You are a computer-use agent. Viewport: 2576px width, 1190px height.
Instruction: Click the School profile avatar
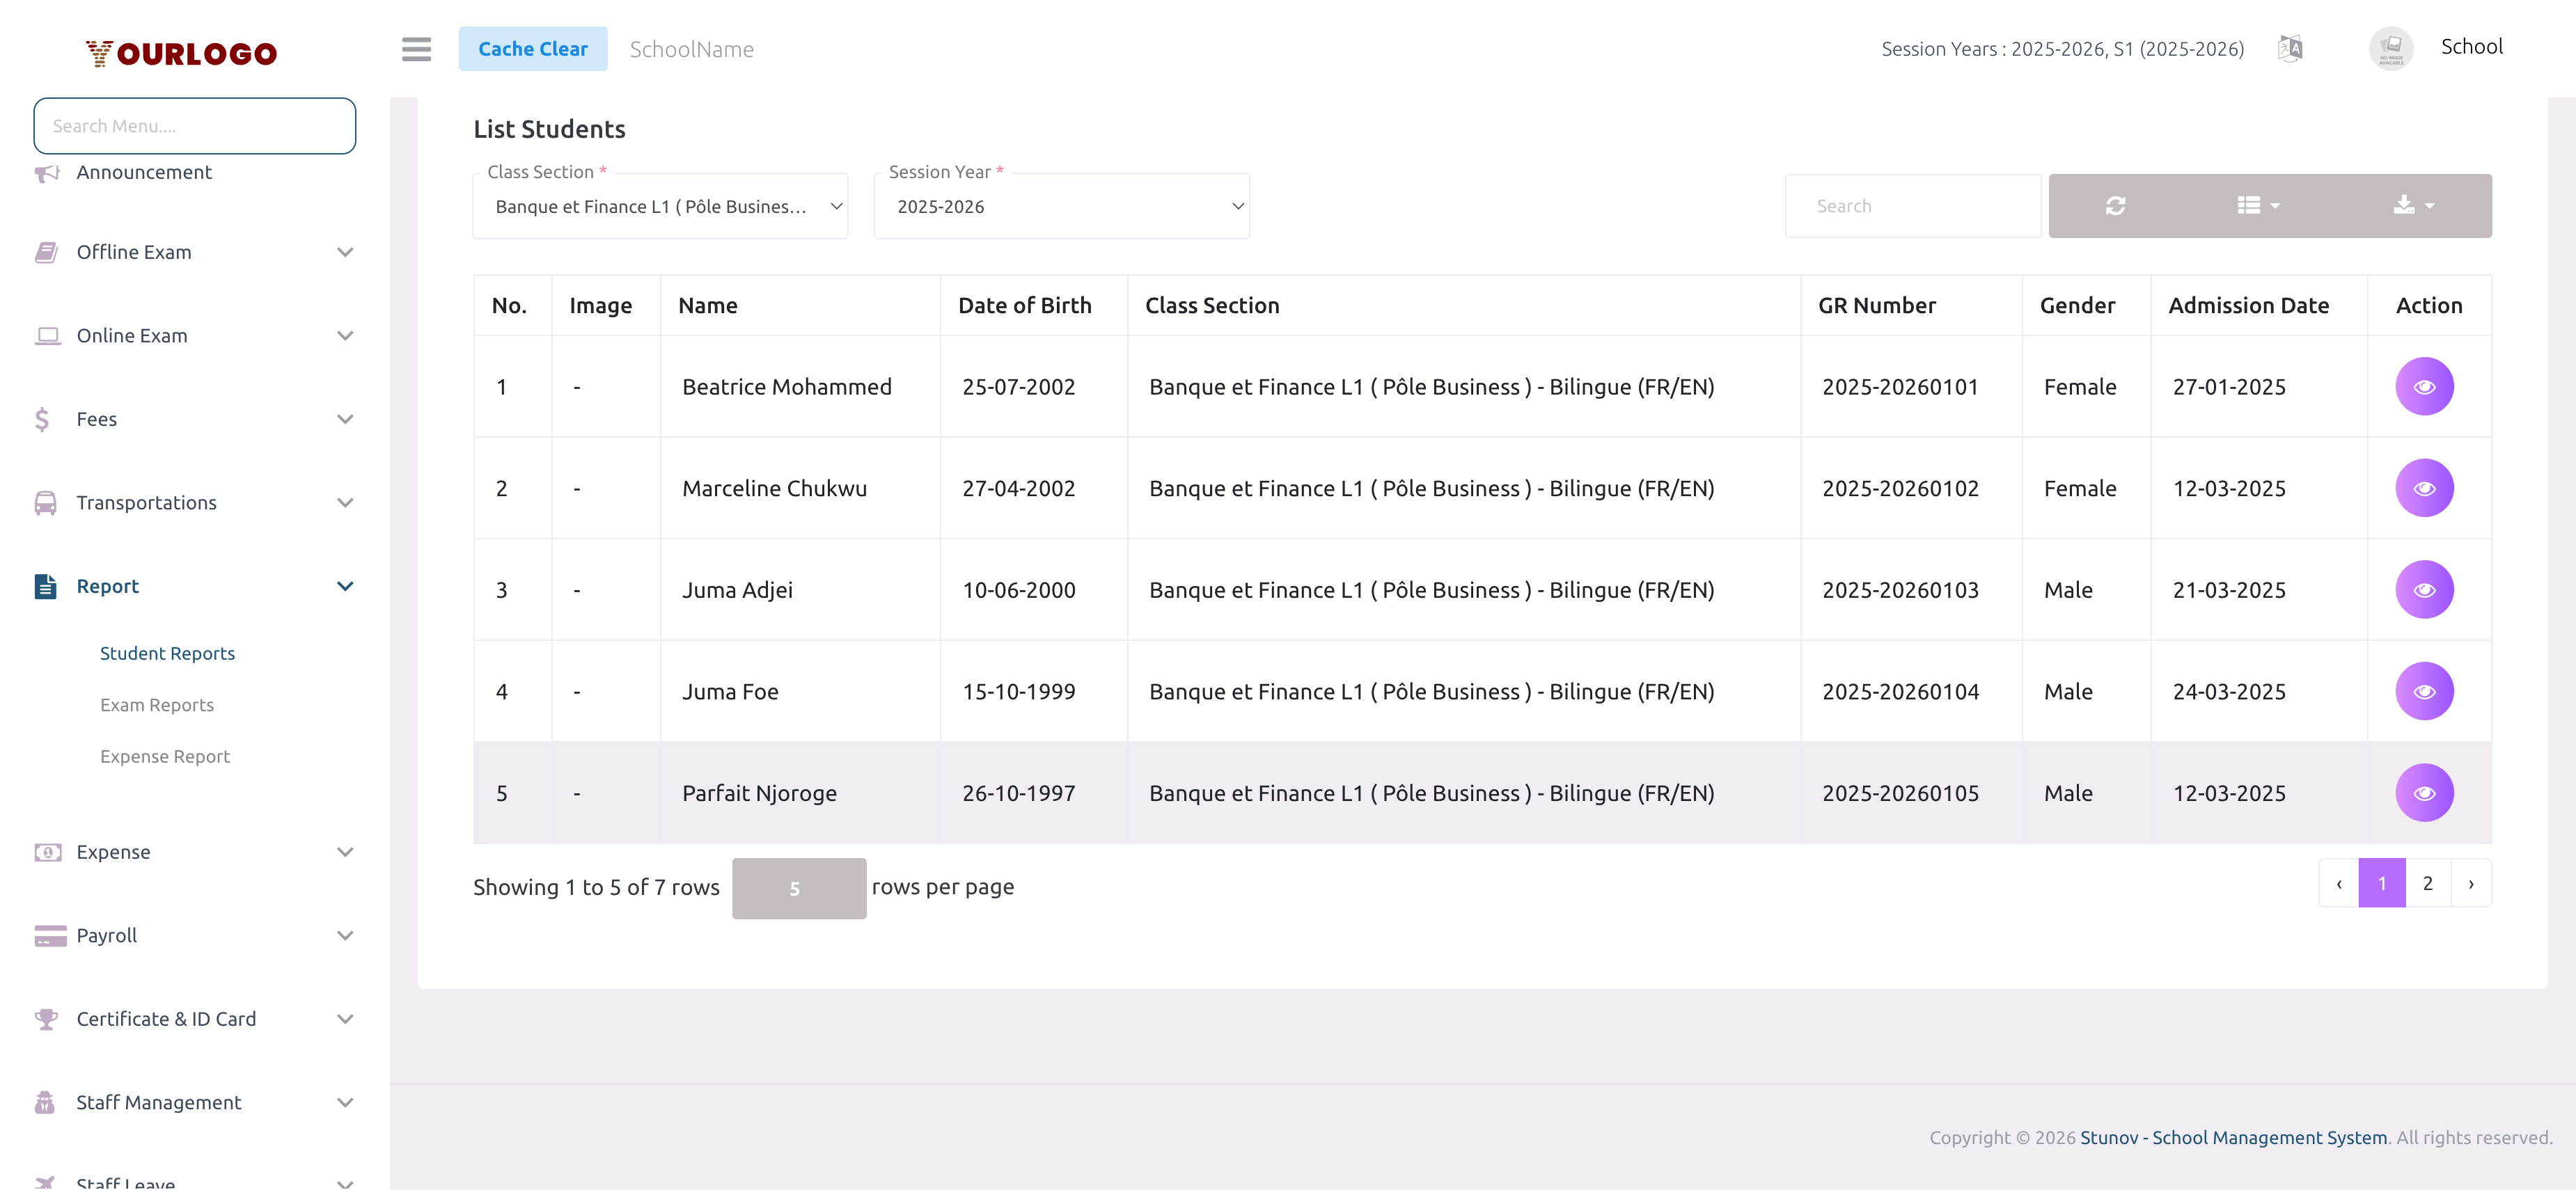[2390, 48]
